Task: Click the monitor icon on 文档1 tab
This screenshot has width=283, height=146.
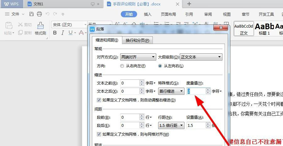Action: coord(93,4)
